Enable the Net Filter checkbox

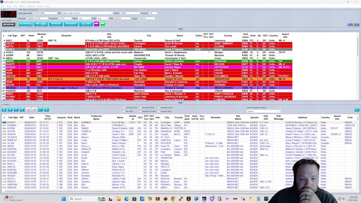coord(124,111)
